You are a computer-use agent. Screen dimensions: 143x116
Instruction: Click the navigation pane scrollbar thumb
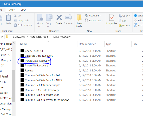point(14,86)
